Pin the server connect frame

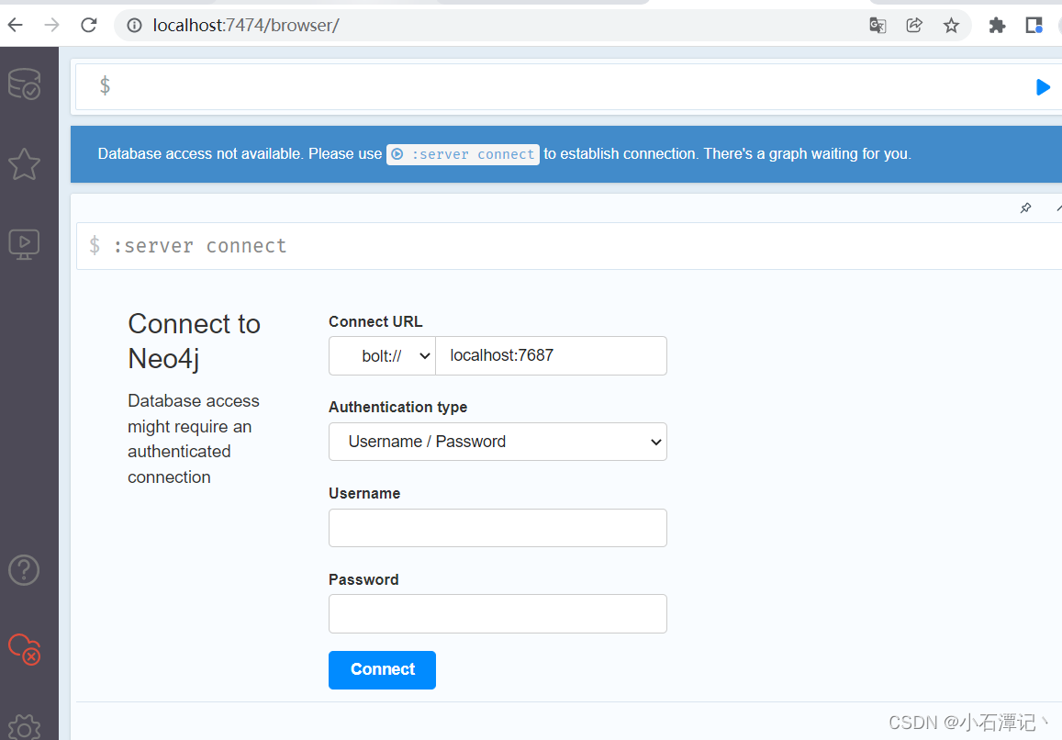[1025, 208]
